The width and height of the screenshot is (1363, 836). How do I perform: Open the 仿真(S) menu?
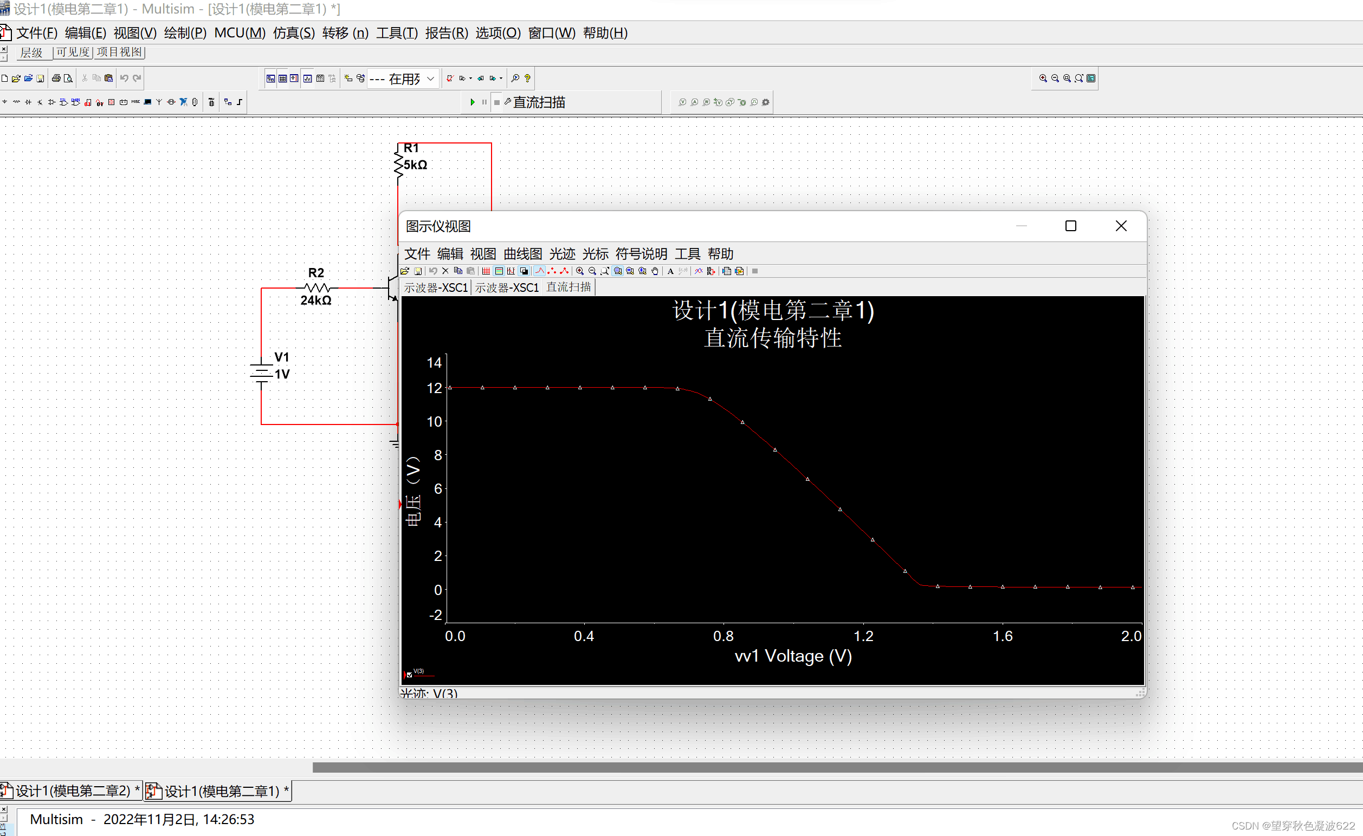pos(293,33)
